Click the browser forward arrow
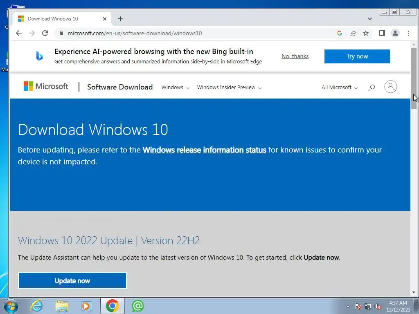419x314 pixels. pos(32,33)
